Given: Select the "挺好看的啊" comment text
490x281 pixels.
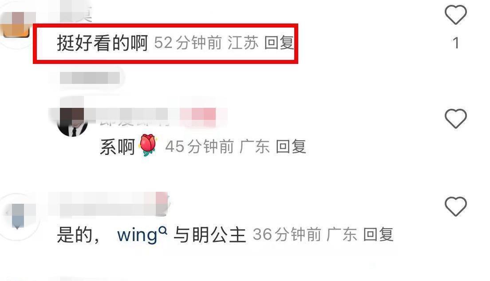Looking at the screenshot, I should click(x=102, y=43).
